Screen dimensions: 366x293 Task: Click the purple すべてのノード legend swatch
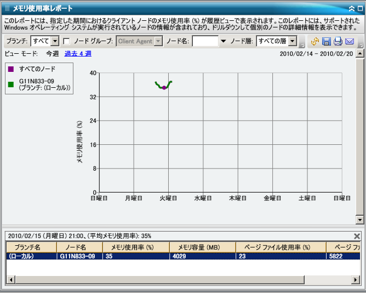(x=11, y=69)
